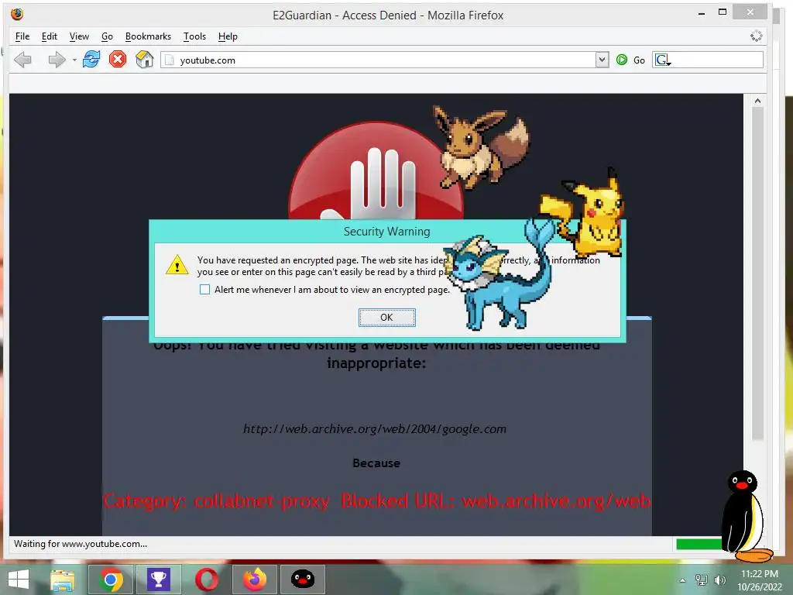
Task: Click the 'Because' heading text
Action: 376,463
